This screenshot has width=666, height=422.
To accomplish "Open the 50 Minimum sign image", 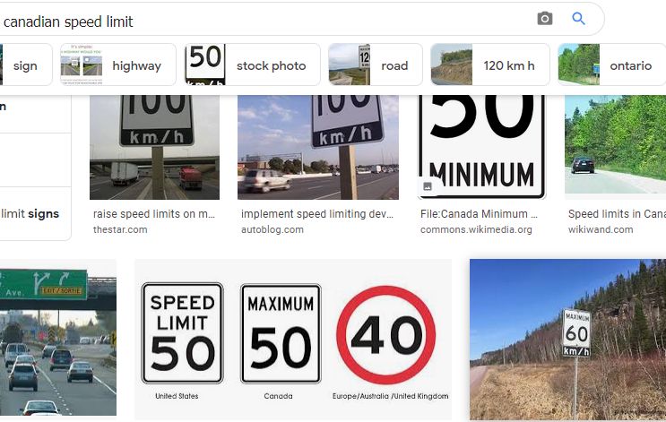I will tap(481, 147).
